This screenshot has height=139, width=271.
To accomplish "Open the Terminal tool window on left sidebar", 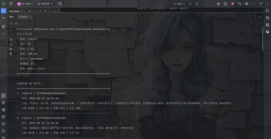I will click(3, 124).
